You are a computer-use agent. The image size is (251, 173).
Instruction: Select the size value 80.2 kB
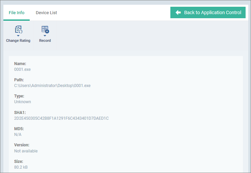(x=21, y=167)
